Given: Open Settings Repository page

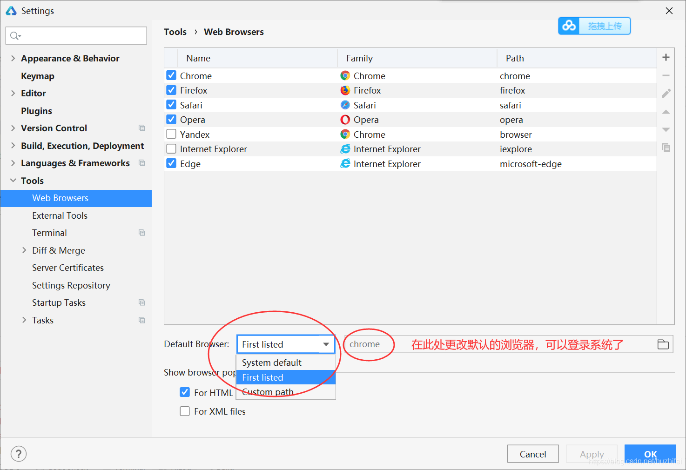Looking at the screenshot, I should [x=71, y=285].
